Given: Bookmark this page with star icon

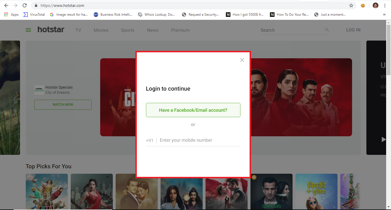Looking at the screenshot, I should [351, 5].
